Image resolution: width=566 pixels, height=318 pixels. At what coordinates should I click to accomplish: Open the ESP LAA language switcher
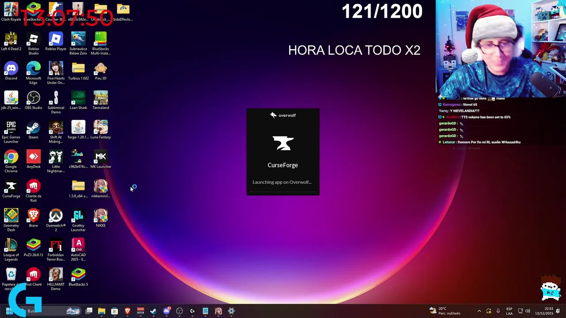point(509,311)
